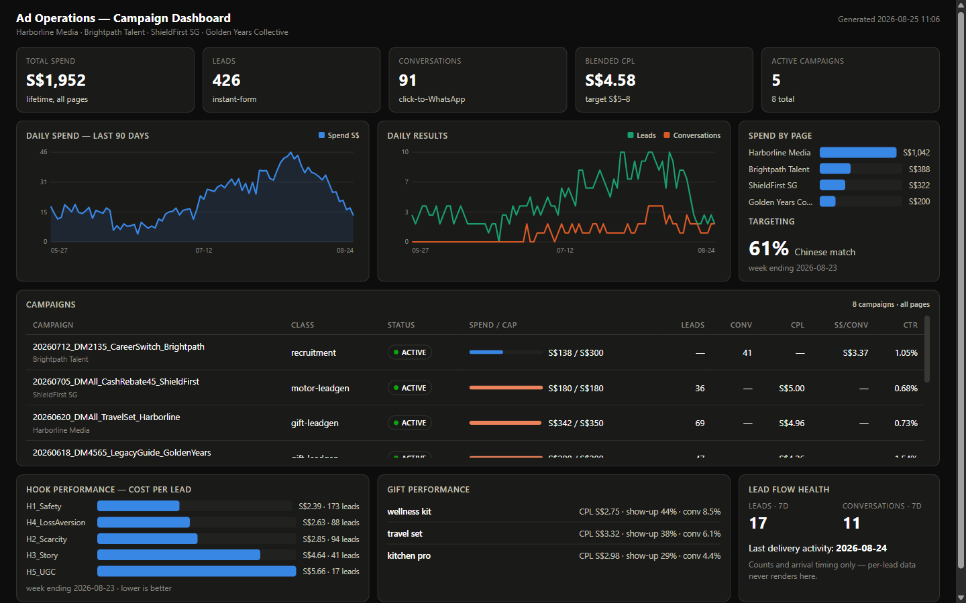This screenshot has height=603, width=966.
Task: Click ACTIVE status badge for TravelSet_Harborline
Action: [x=409, y=423]
